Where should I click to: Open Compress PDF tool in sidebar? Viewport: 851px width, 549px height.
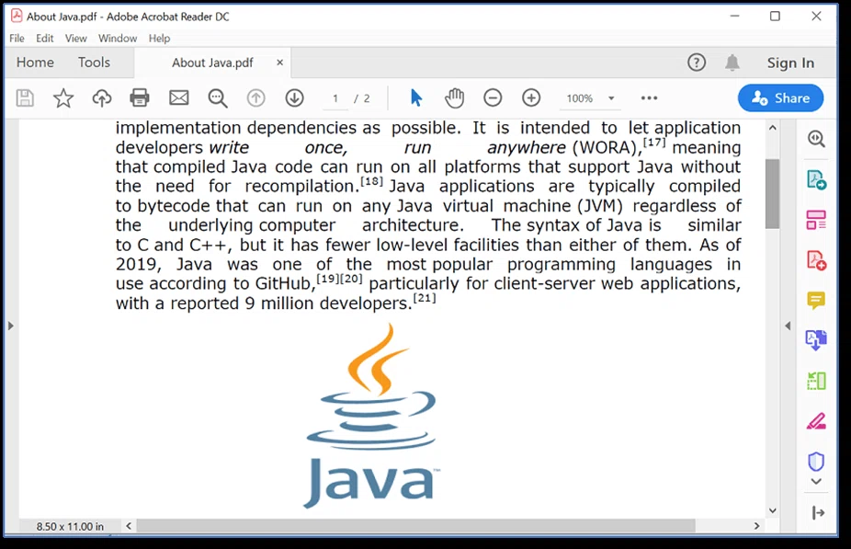coord(816,382)
